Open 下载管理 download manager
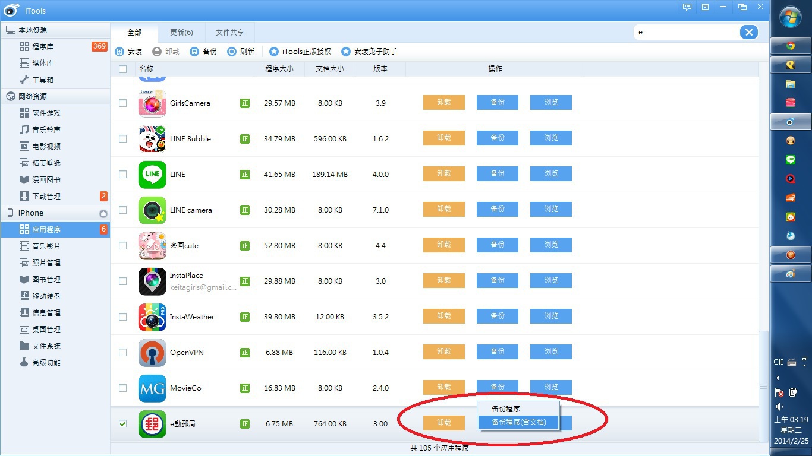 55,196
